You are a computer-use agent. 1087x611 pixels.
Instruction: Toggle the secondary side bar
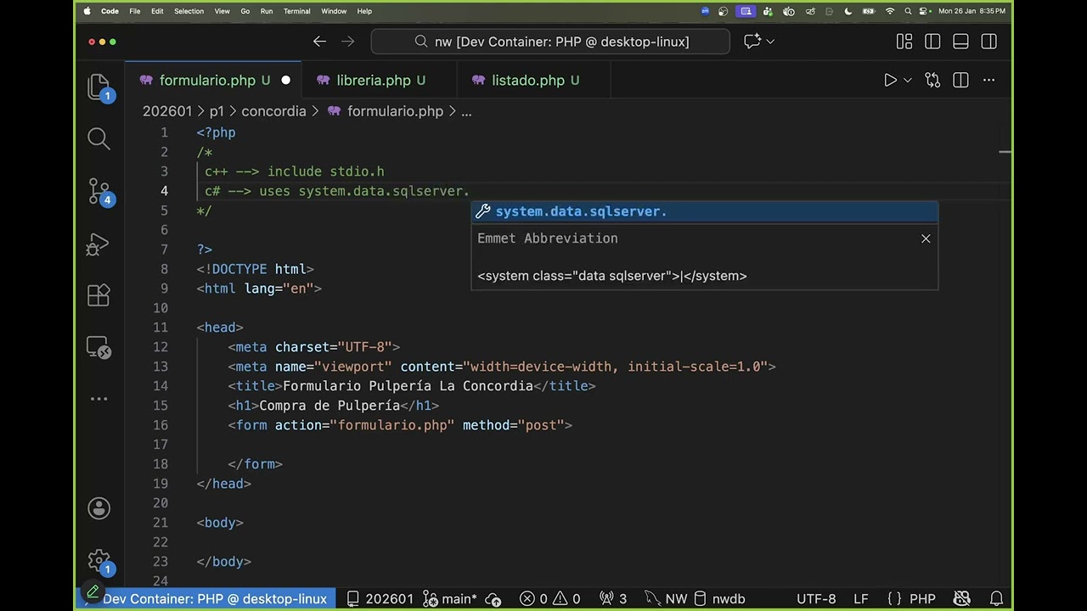click(x=988, y=42)
